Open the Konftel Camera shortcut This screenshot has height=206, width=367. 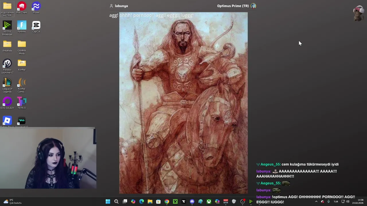pos(22,85)
